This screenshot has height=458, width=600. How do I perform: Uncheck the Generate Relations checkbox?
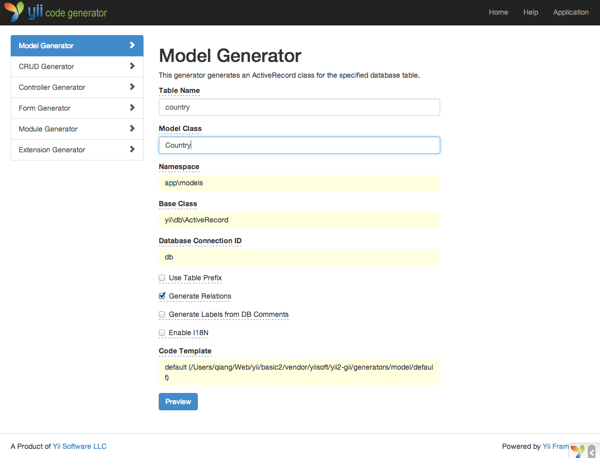162,296
